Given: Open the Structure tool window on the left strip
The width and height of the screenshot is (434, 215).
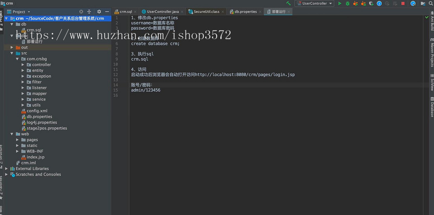Looking at the screenshot, I should (1, 157).
